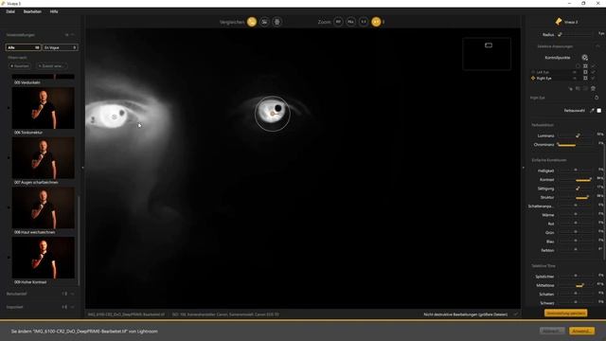Viewport: 606px width, 341px height.
Task: Adjust the Mitteltöne slider
Action: [x=575, y=285]
